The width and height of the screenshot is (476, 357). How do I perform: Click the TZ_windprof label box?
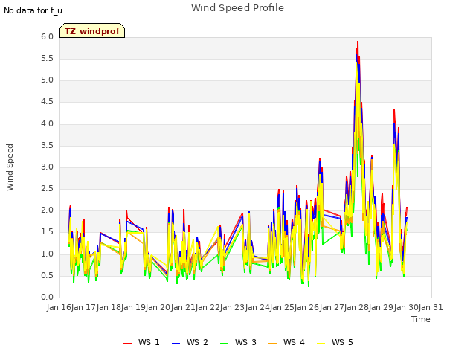pyautogui.click(x=92, y=30)
